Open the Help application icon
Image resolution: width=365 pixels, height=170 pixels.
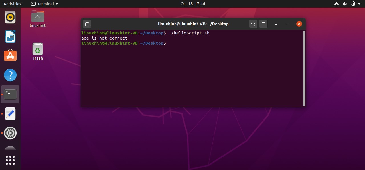pyautogui.click(x=10, y=75)
